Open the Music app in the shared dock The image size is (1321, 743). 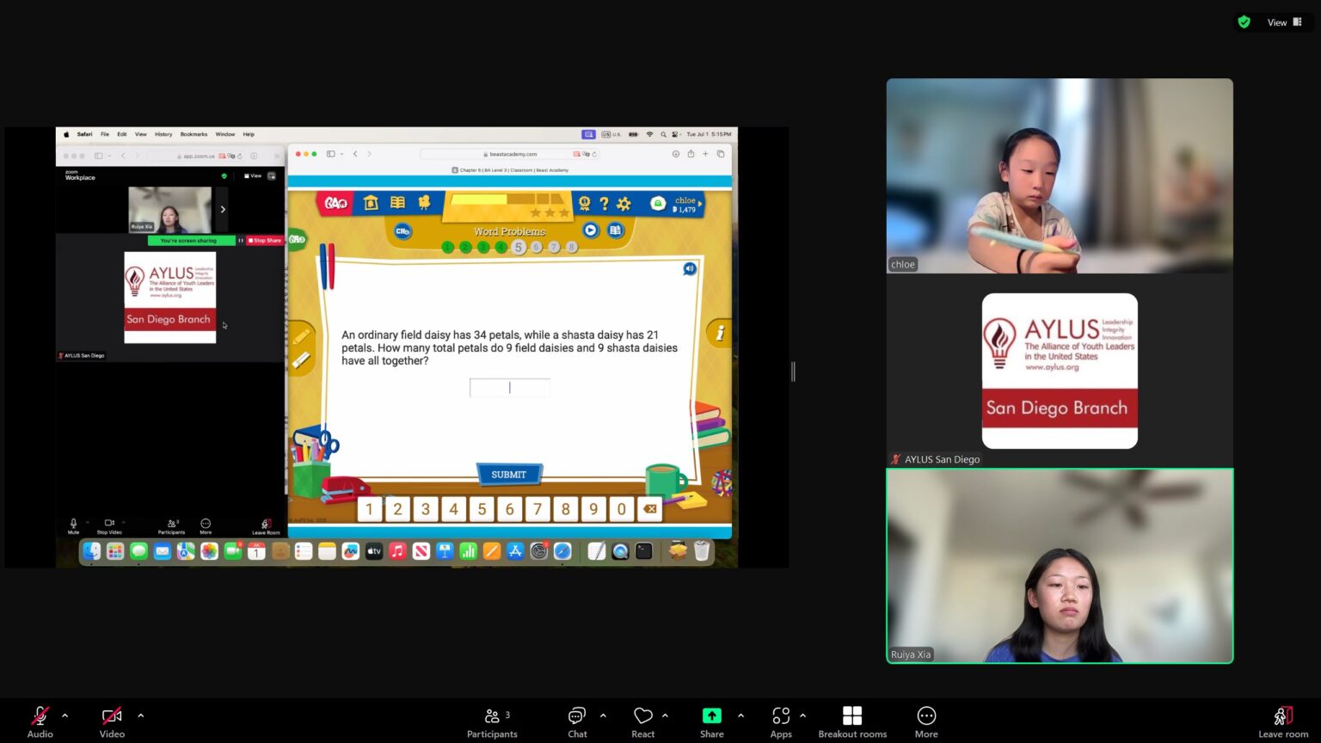[397, 551]
